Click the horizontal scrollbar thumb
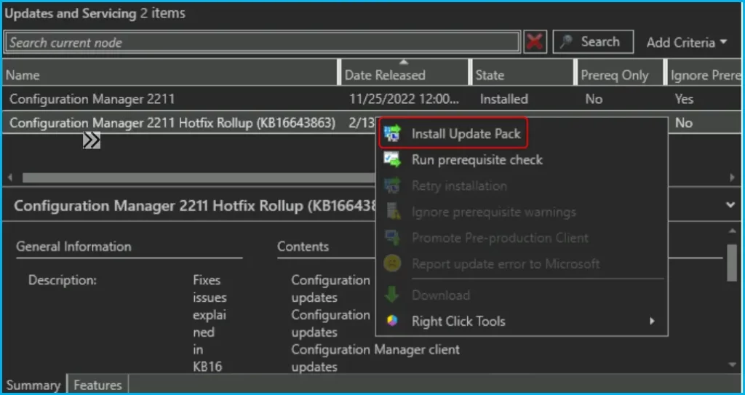This screenshot has width=745, height=395. (199, 177)
